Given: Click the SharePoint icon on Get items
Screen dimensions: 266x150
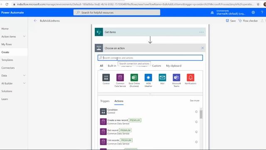Looking at the screenshot, I should click(99, 32).
